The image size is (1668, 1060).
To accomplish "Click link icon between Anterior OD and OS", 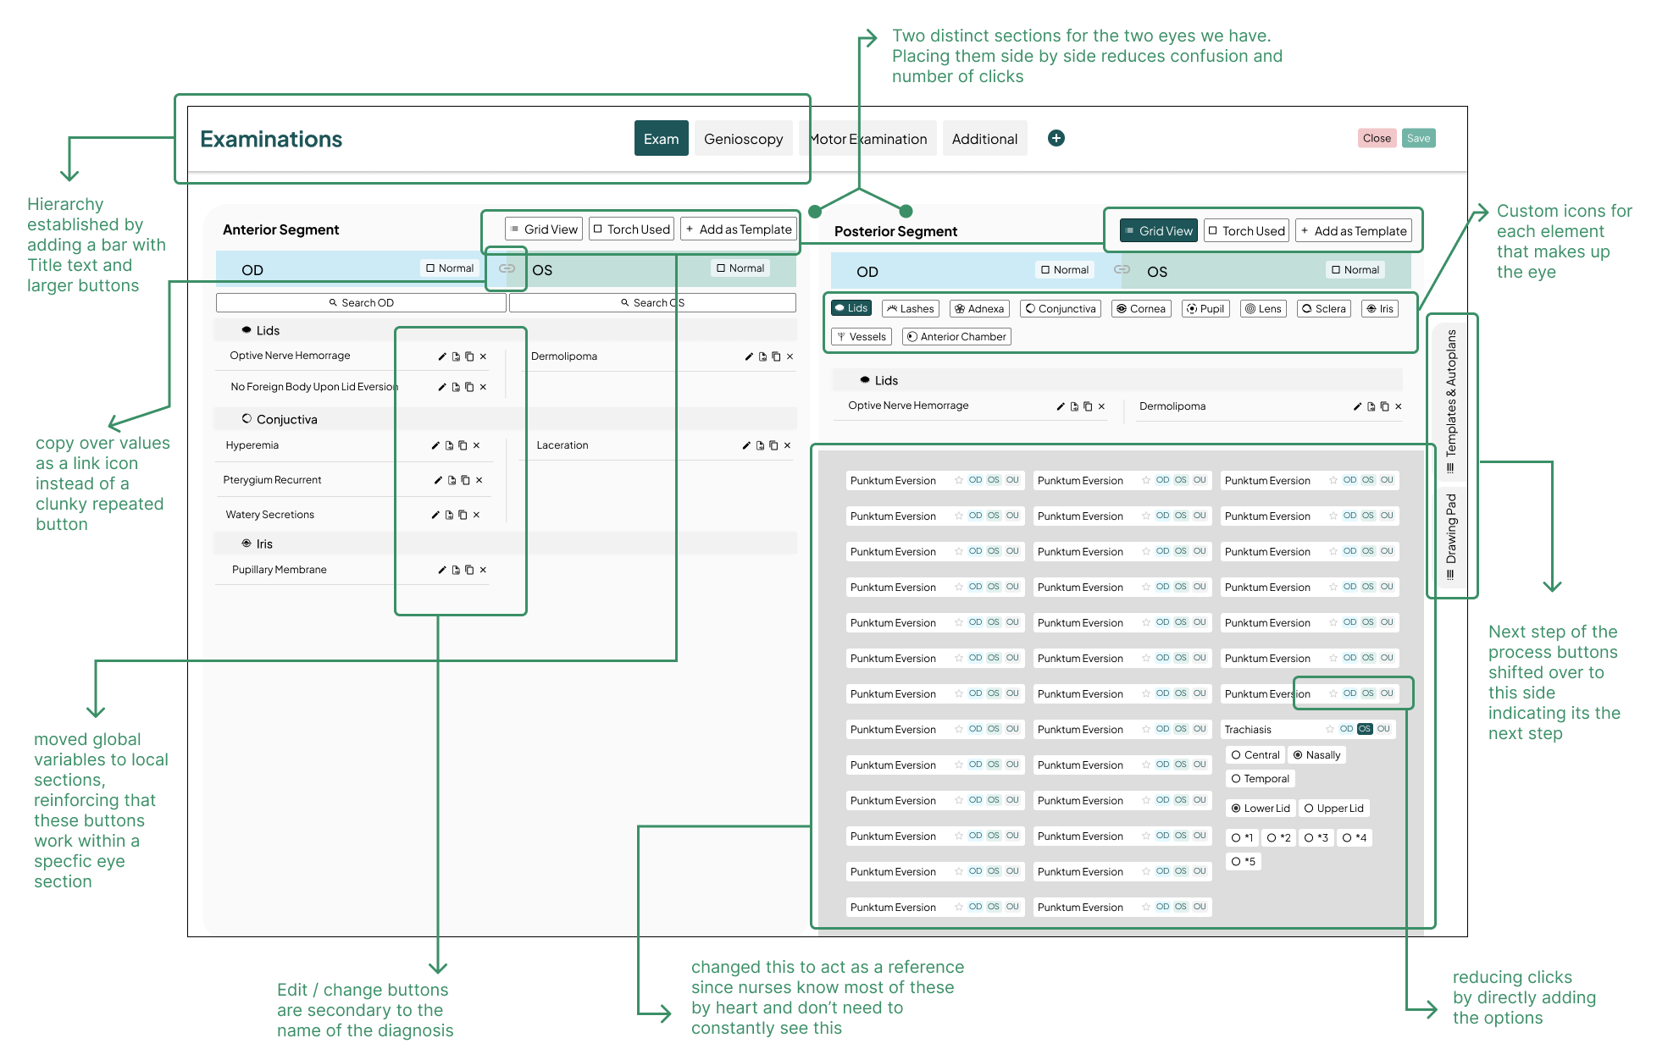I will 507,268.
